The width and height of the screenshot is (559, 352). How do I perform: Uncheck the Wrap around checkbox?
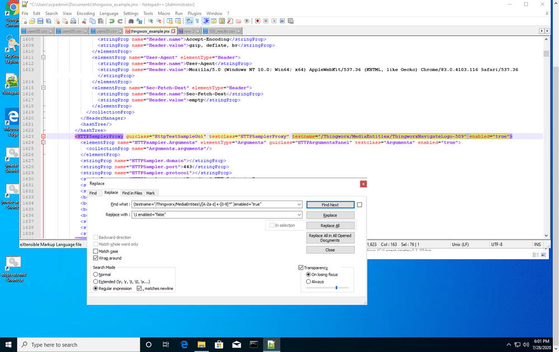95,258
